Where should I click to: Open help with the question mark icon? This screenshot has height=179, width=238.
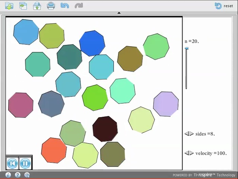click(18, 175)
